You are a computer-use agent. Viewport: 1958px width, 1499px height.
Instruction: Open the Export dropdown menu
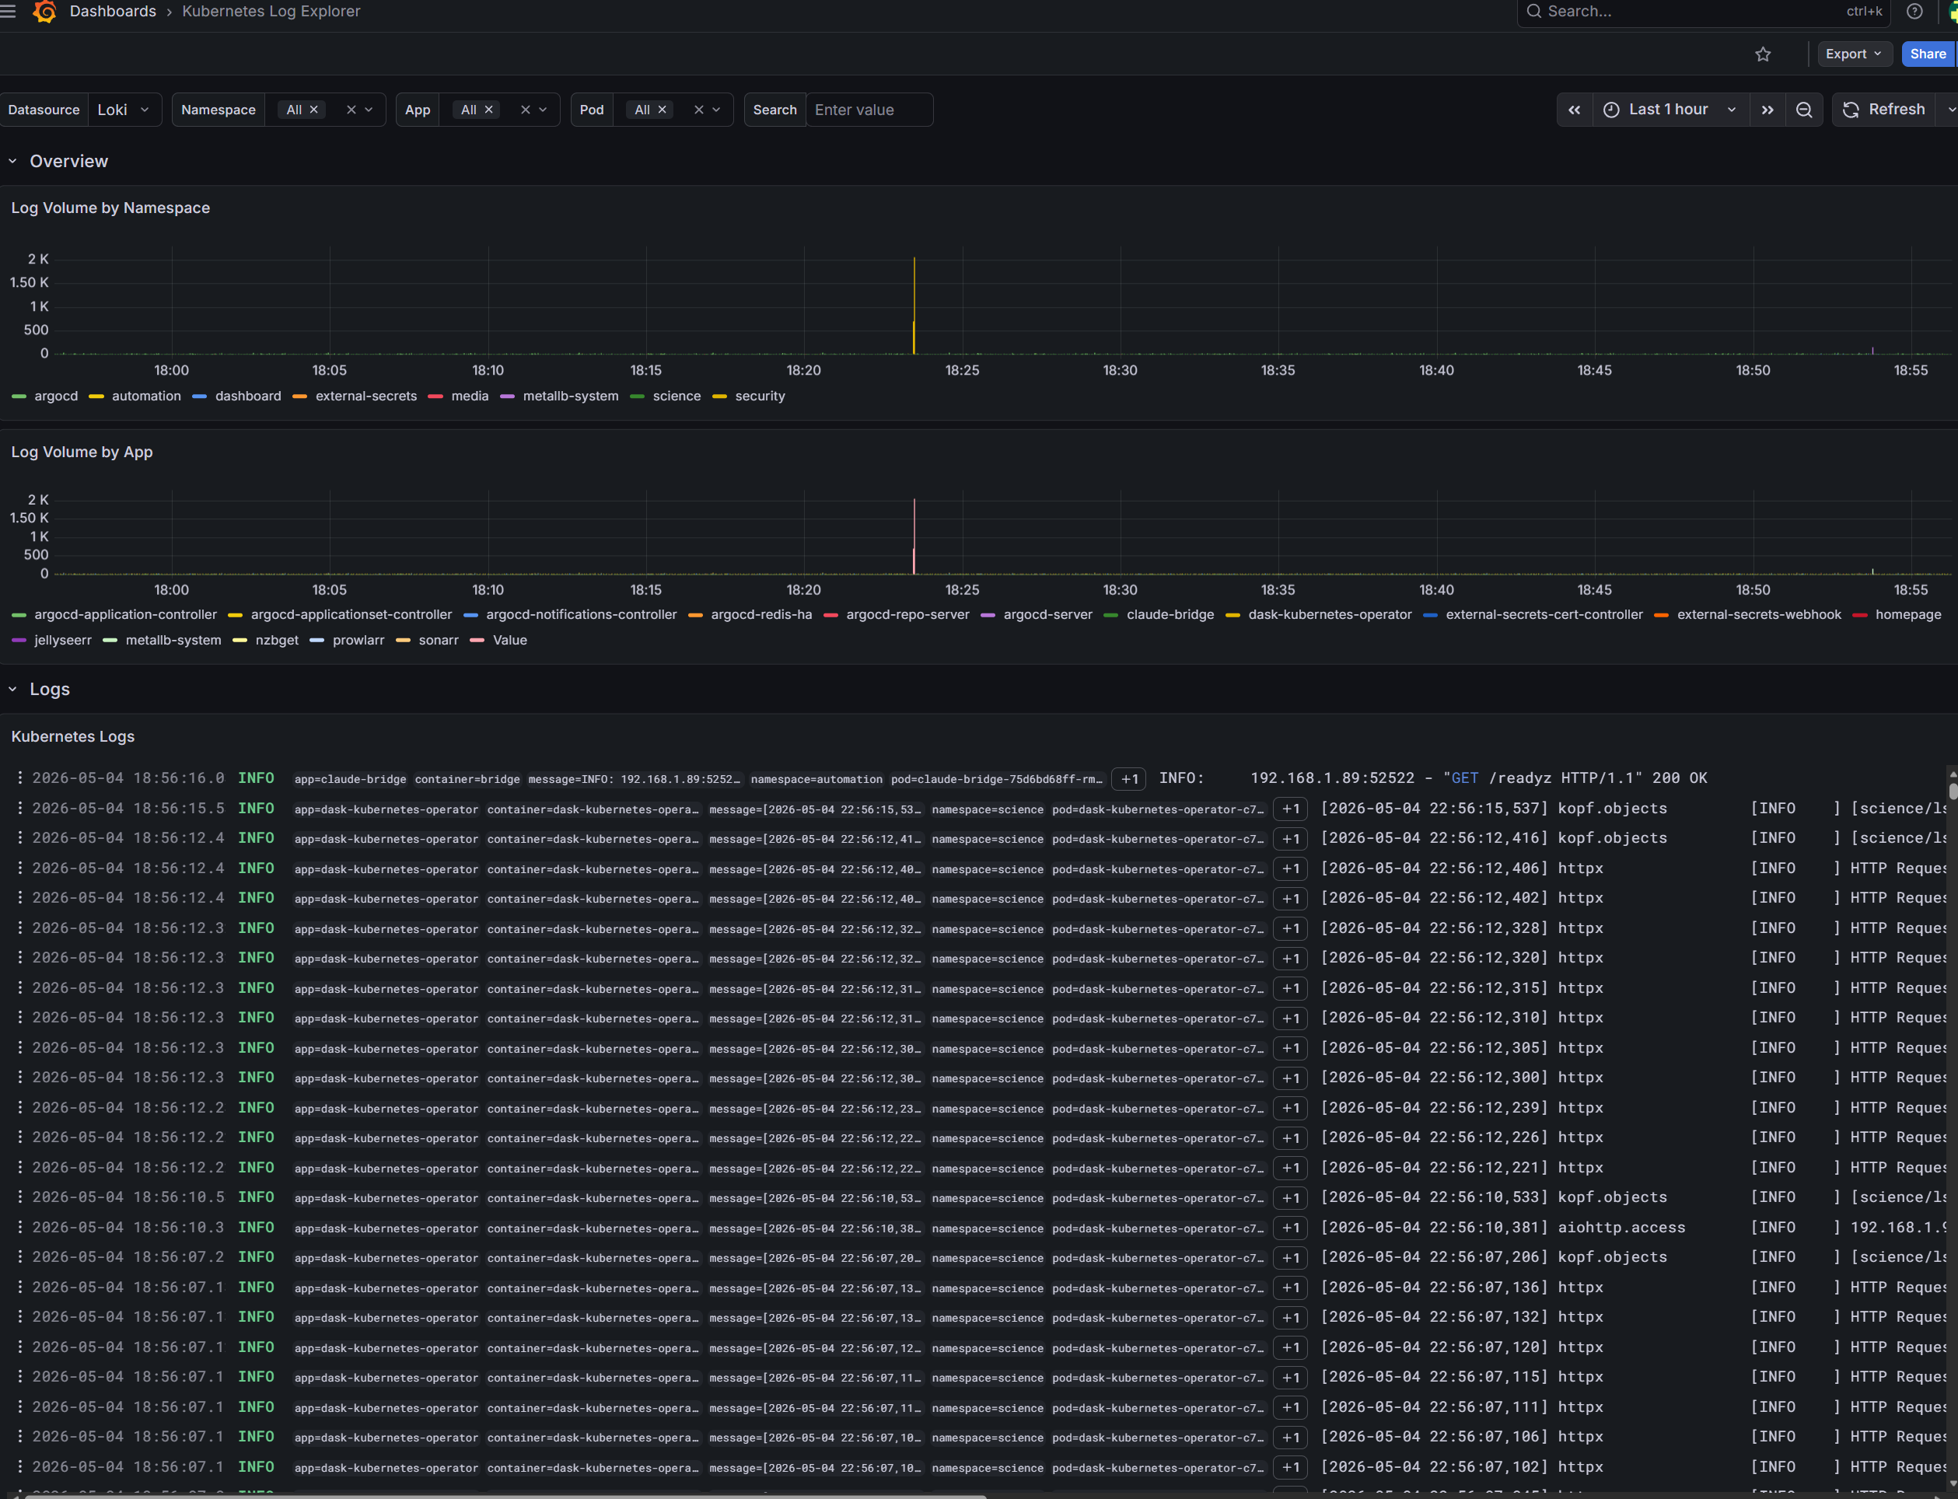[x=1855, y=54]
